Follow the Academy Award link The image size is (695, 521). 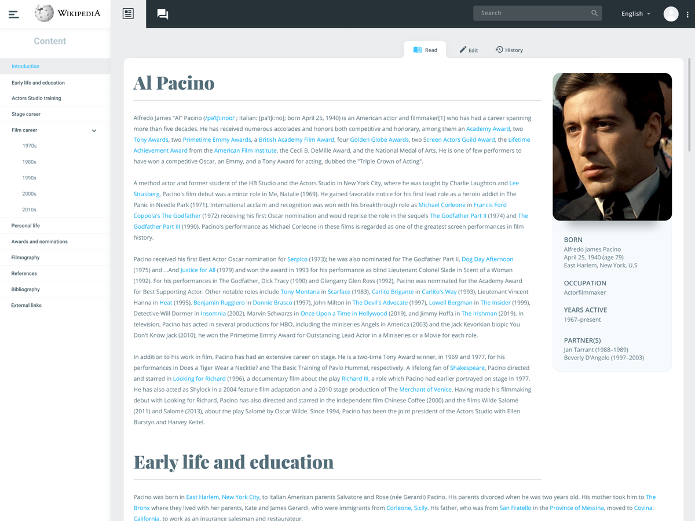point(488,129)
